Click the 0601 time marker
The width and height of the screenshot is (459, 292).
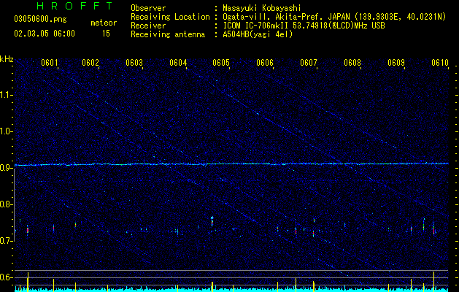tap(49, 63)
